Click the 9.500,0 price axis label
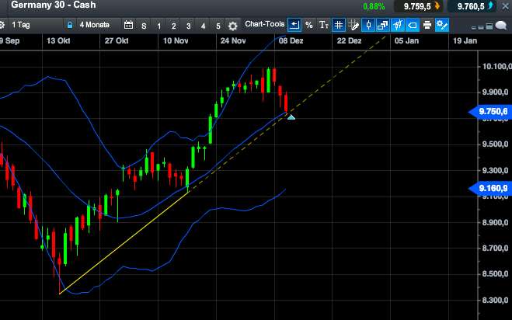 [496, 144]
